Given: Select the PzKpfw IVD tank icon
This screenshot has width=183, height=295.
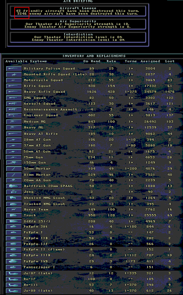Looking at the screenshot, I should coord(14,261).
